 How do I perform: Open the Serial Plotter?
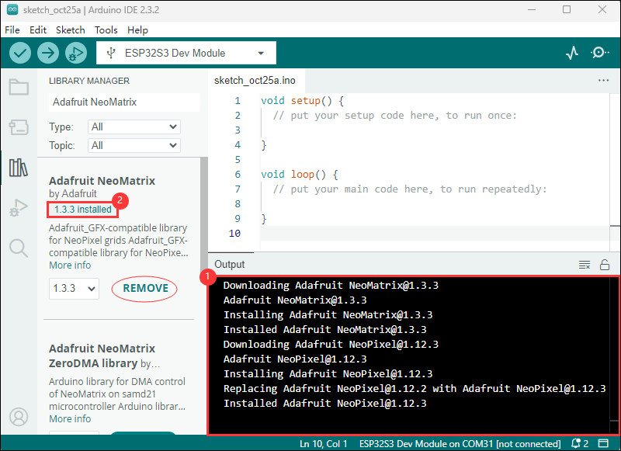(x=572, y=53)
